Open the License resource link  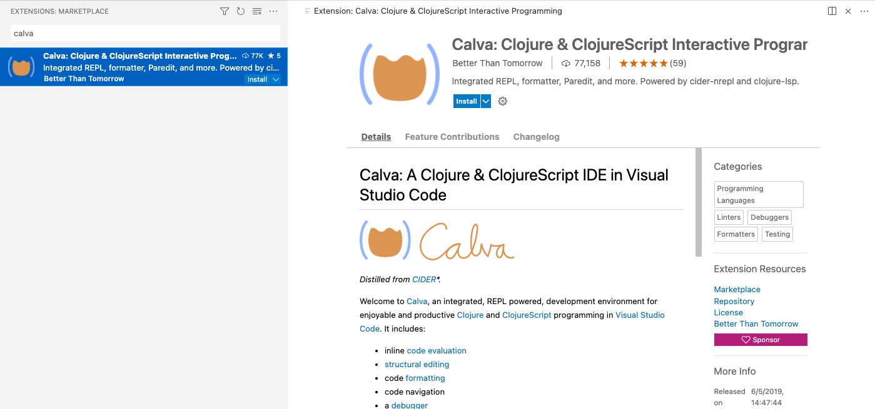point(729,312)
